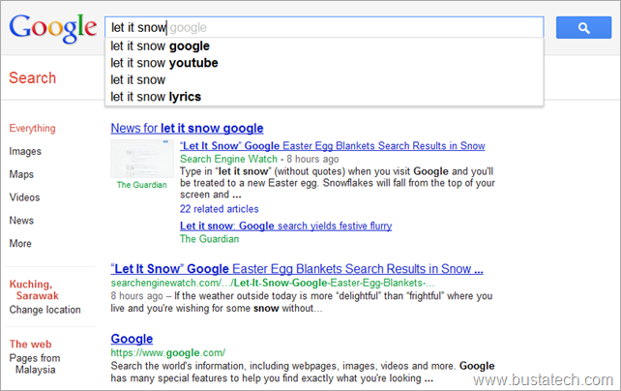Click the https://www.google.com/ URL text

(x=168, y=352)
